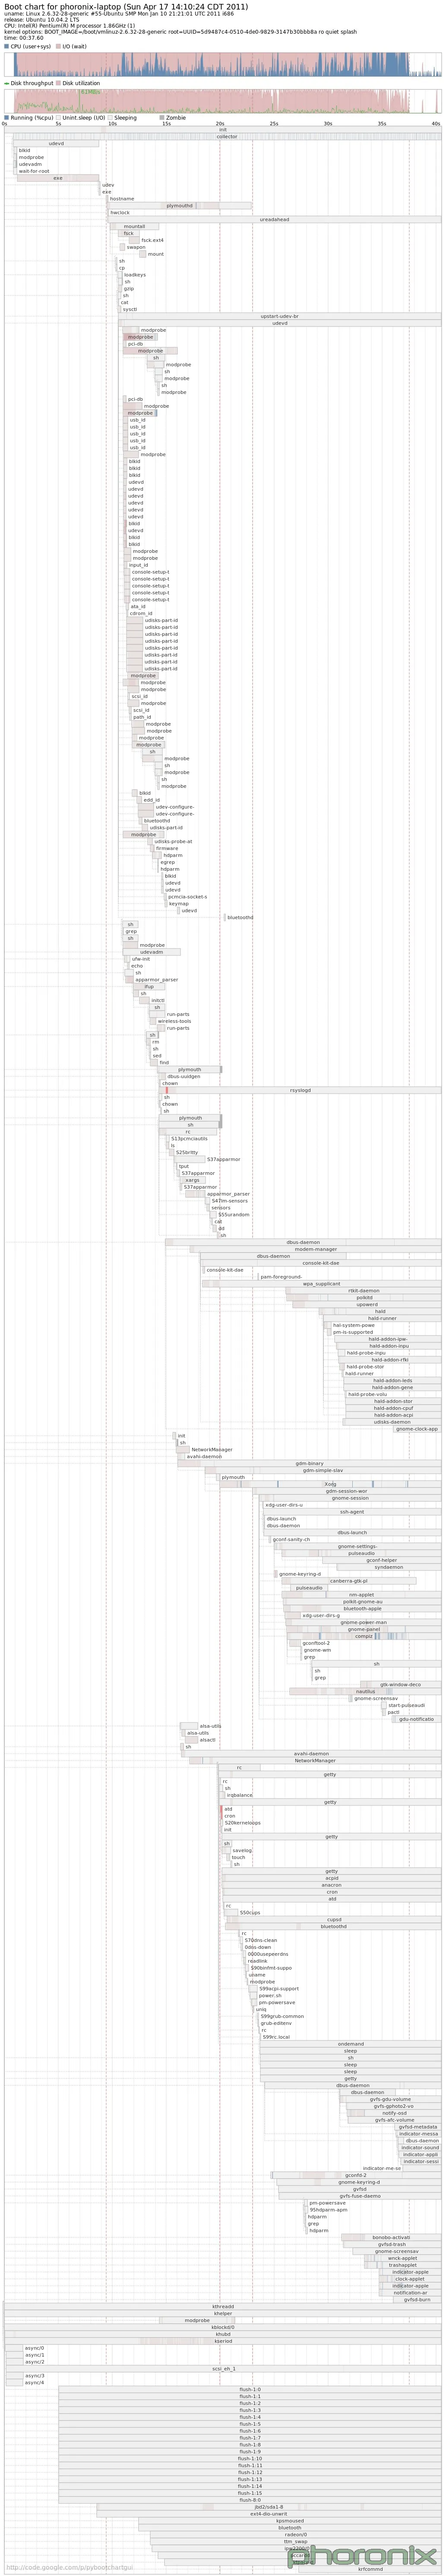
Task: Click the CPU usage graph area
Action: coord(223,64)
